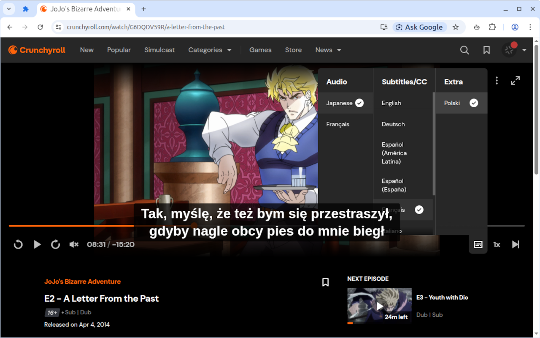Click the E2 – A Letter From the Past title

pos(102,298)
